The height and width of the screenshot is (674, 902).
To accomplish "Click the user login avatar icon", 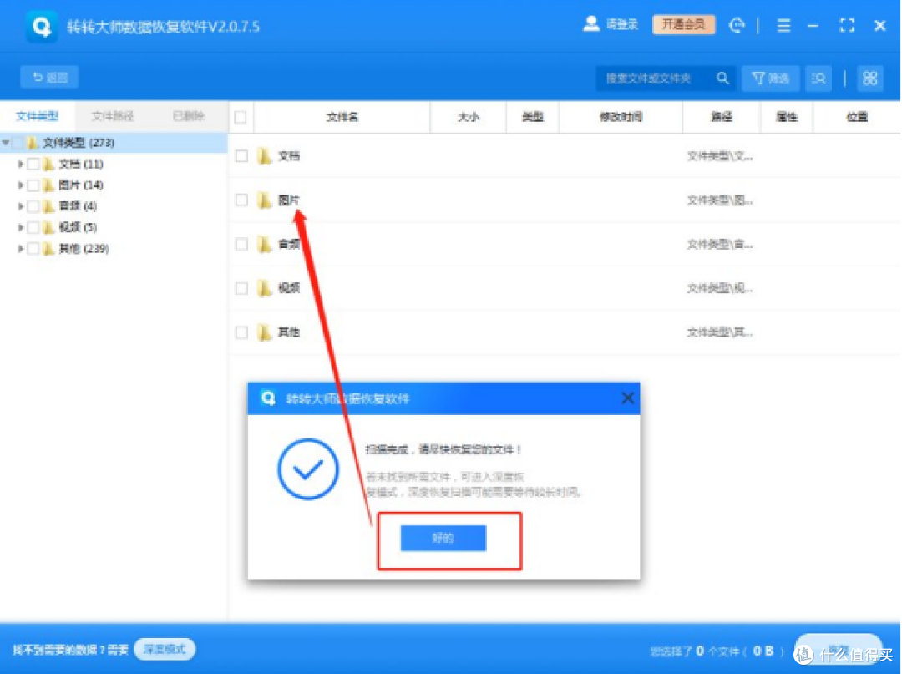I will 590,24.
